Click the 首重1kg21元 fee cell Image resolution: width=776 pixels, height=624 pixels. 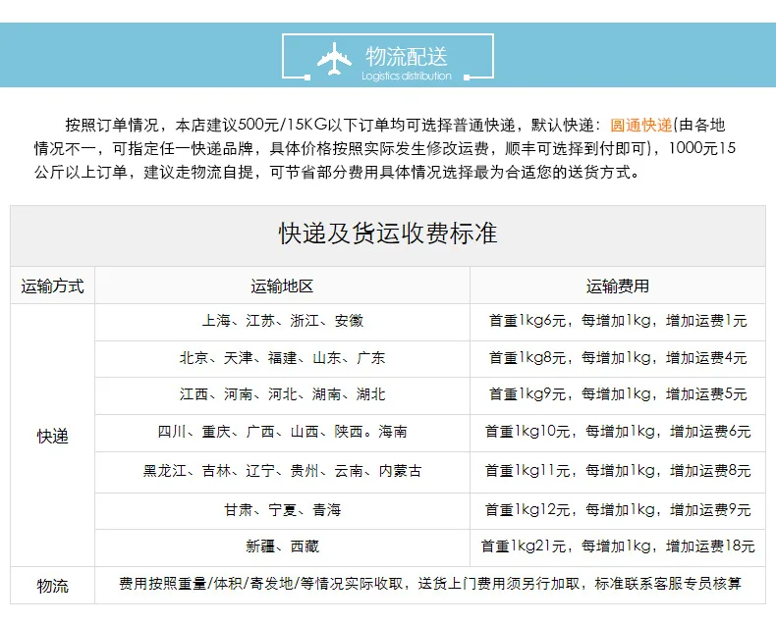coord(618,546)
